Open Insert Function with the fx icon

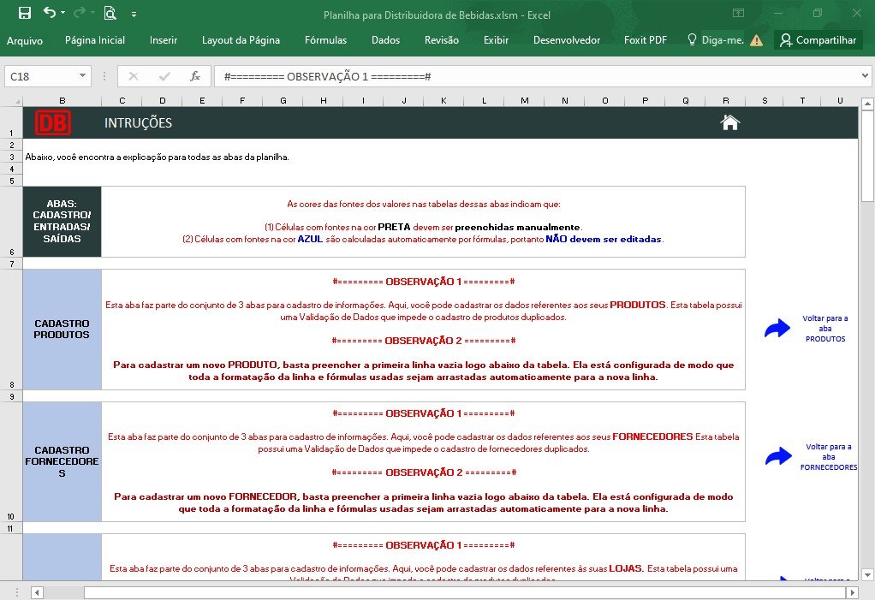click(x=194, y=76)
